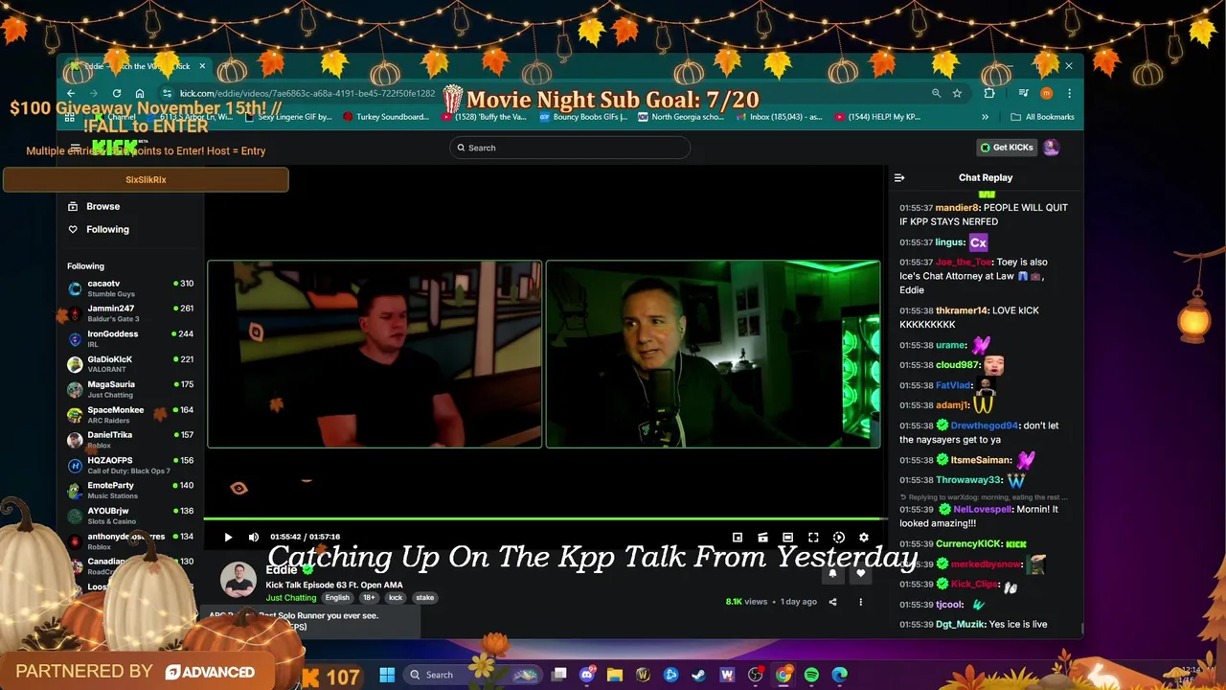Seek on the green video progress bar

547,519
